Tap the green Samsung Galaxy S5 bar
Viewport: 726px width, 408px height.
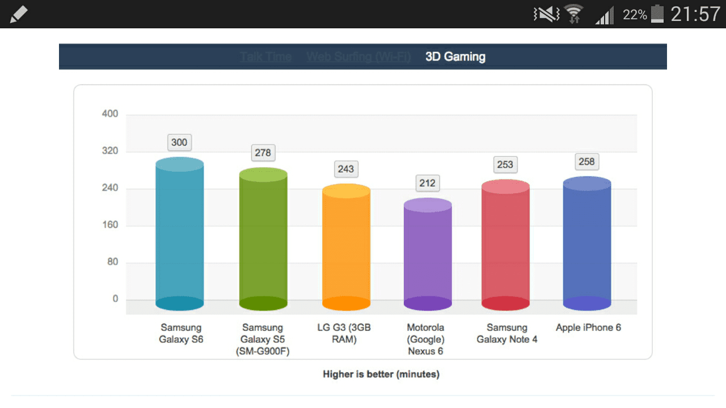pyautogui.click(x=263, y=239)
